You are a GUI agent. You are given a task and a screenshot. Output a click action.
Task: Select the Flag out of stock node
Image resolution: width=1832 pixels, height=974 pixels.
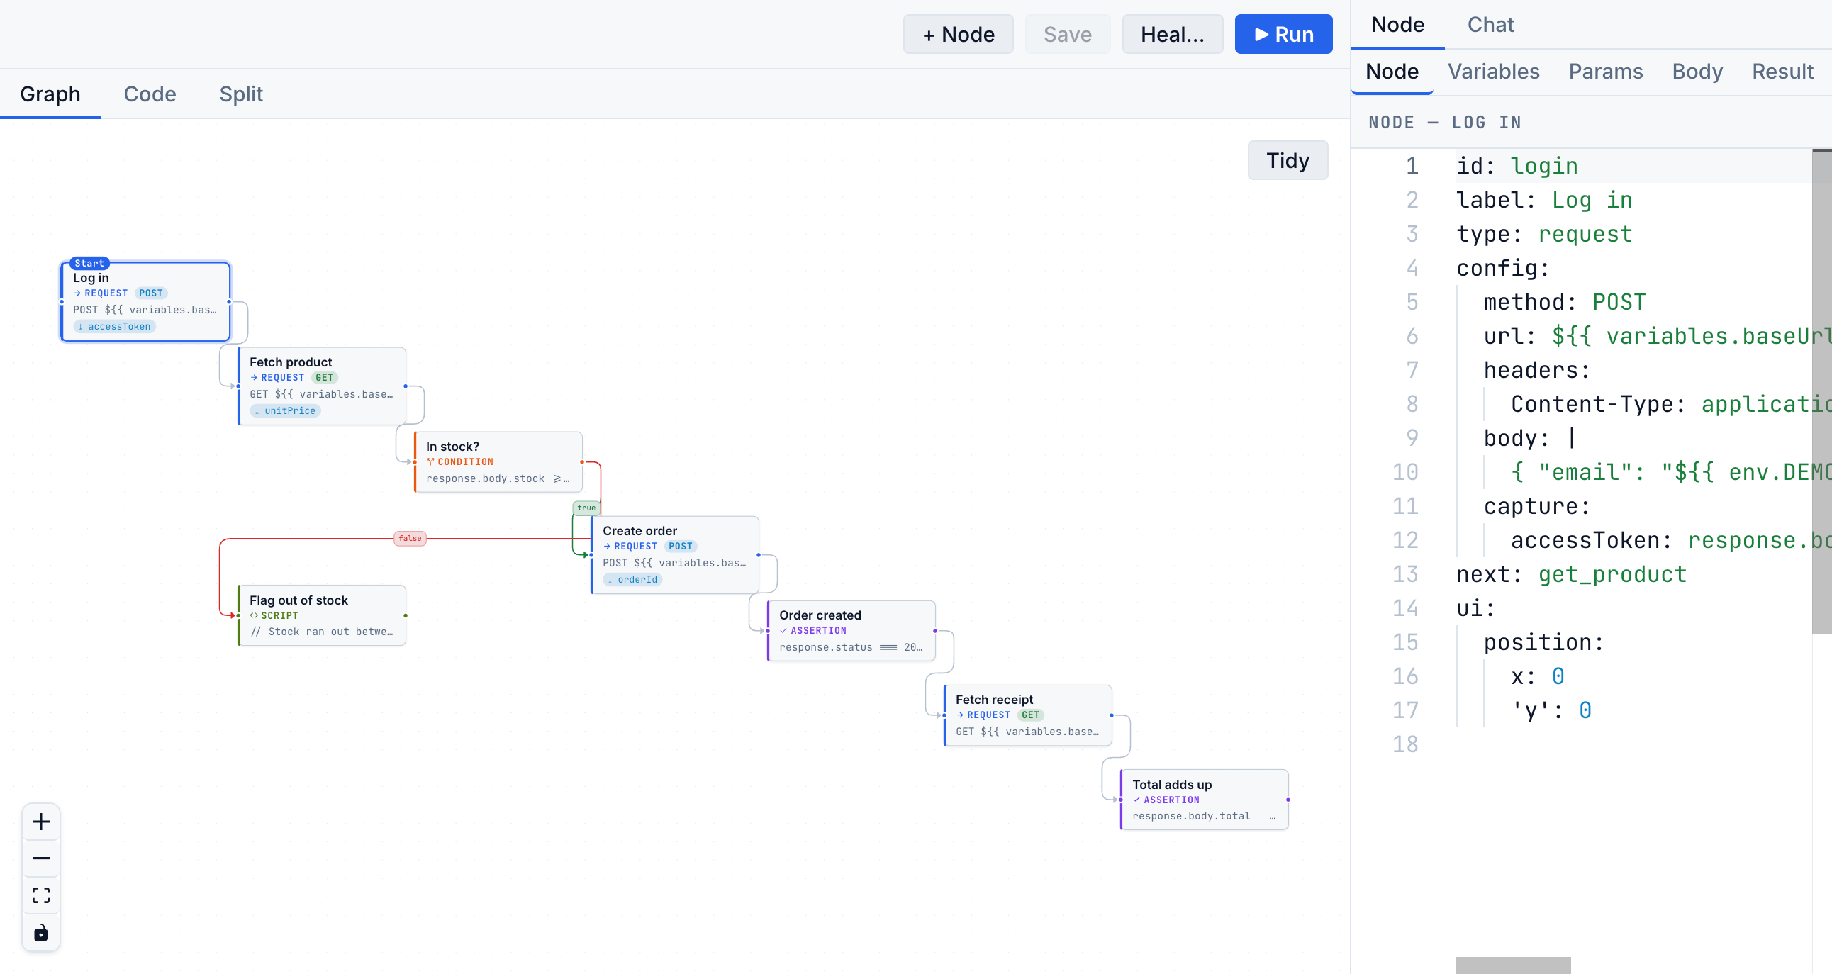click(321, 616)
